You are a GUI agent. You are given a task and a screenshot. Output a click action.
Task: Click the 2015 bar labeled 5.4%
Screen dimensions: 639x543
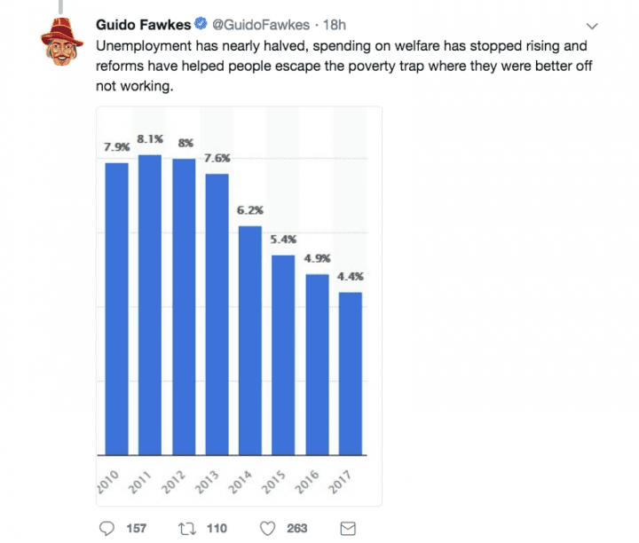point(283,355)
